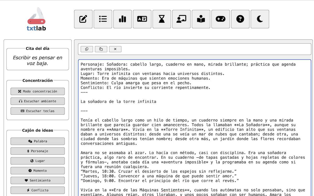Open the bar chart statistics tool

[122, 19]
